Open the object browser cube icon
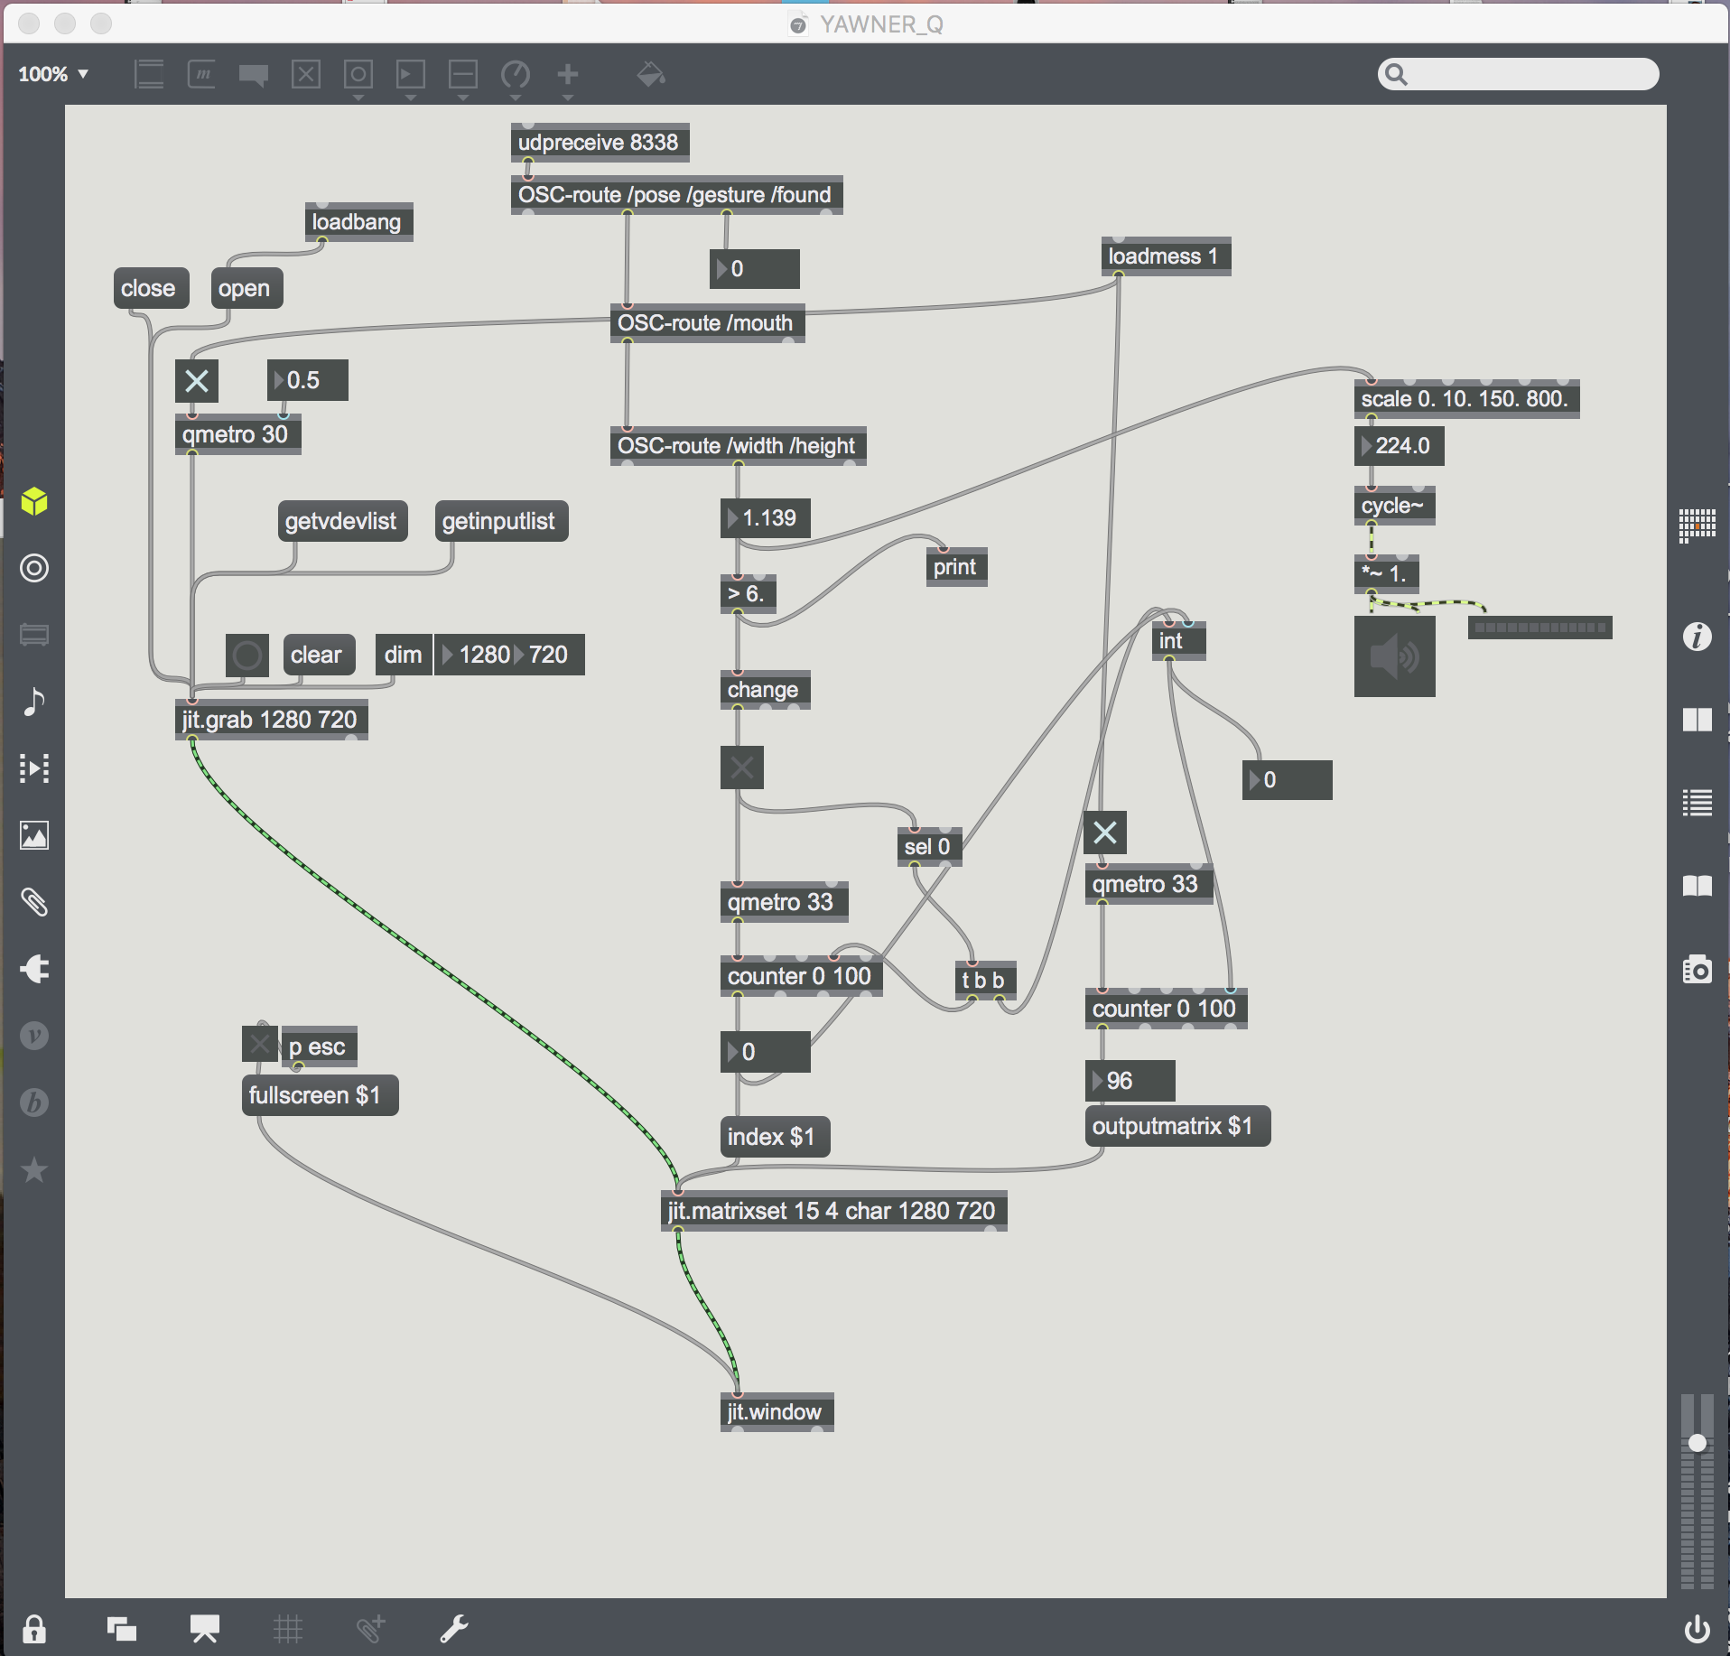Screen dimensions: 1730x1656 (34, 501)
